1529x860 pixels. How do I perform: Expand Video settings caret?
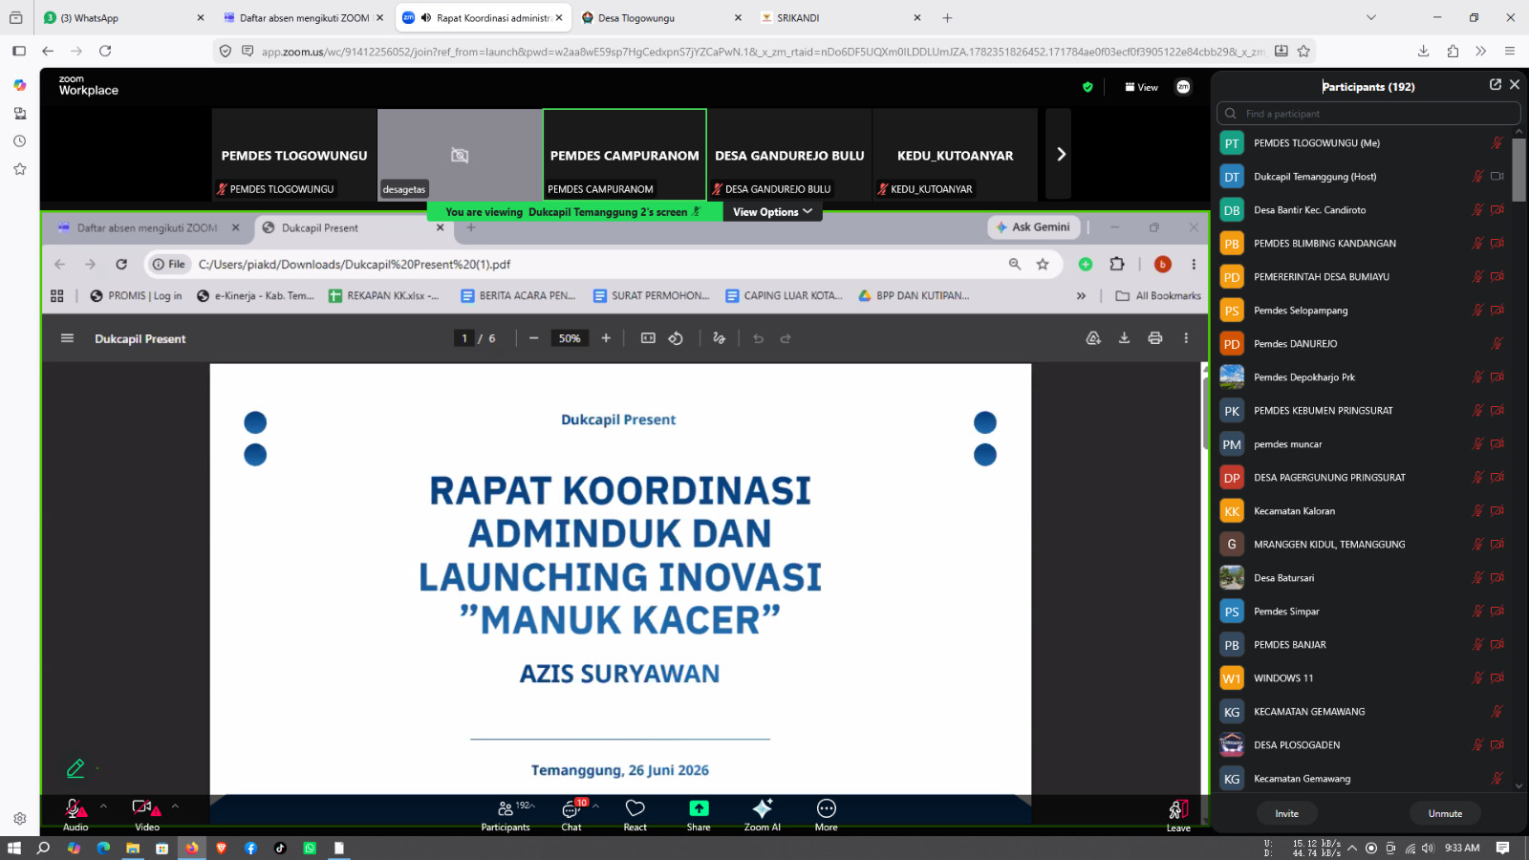pos(175,806)
